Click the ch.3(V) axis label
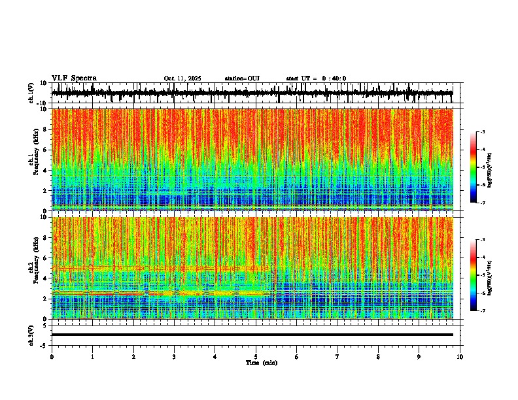 (x=31, y=336)
